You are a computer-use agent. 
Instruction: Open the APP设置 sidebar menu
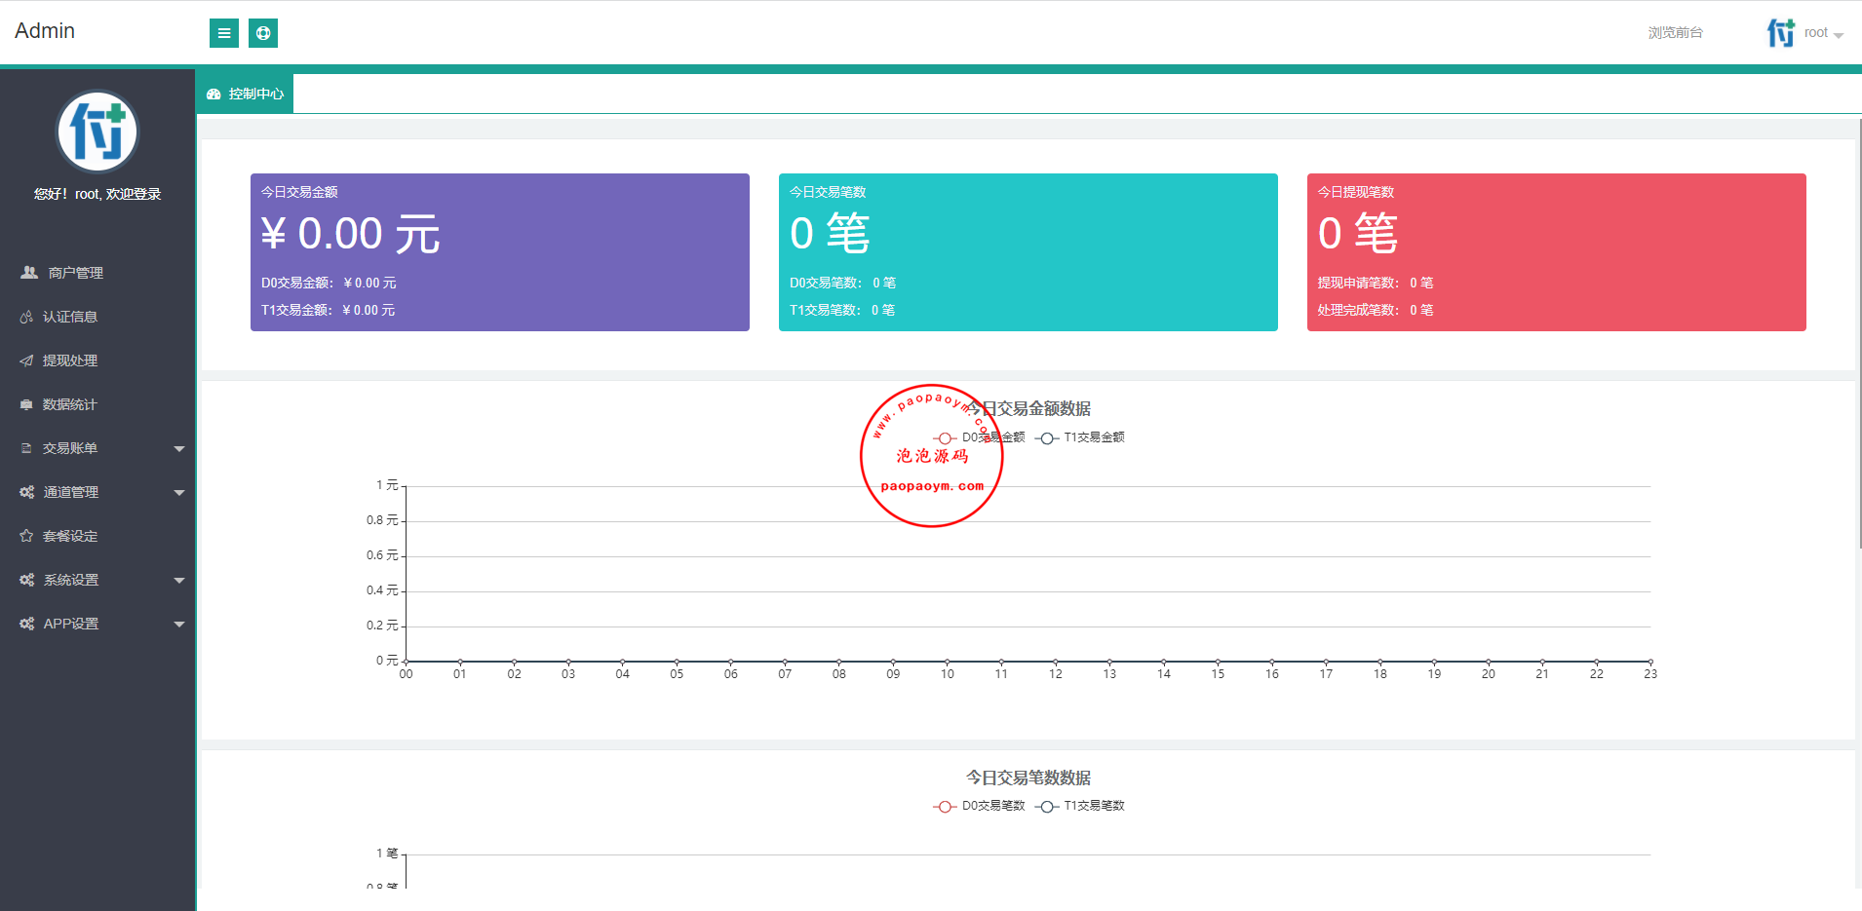tap(71, 624)
